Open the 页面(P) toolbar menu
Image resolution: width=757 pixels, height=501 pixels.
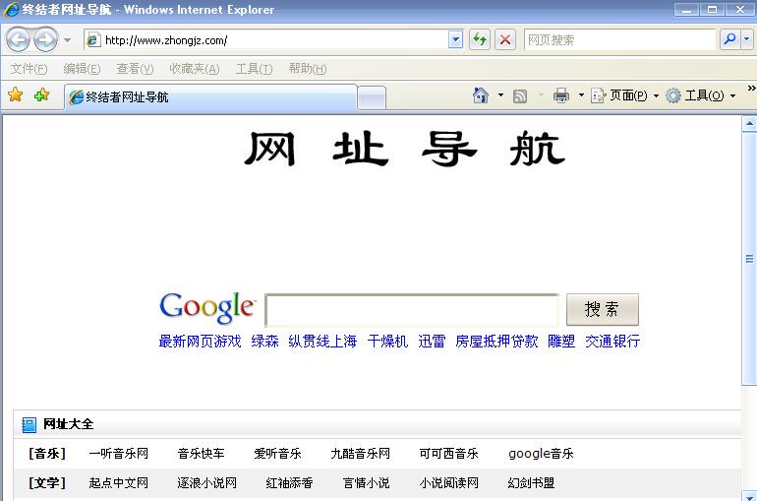(624, 95)
